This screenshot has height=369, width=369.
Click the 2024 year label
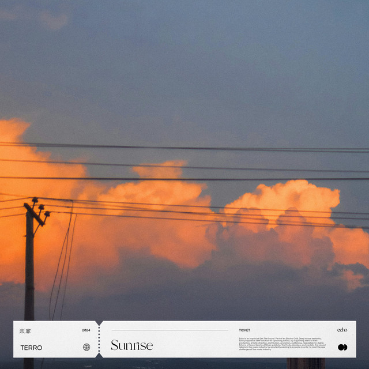86,330
